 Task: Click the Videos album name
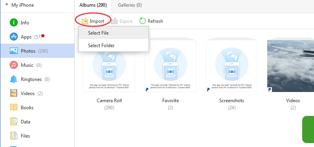point(293,101)
